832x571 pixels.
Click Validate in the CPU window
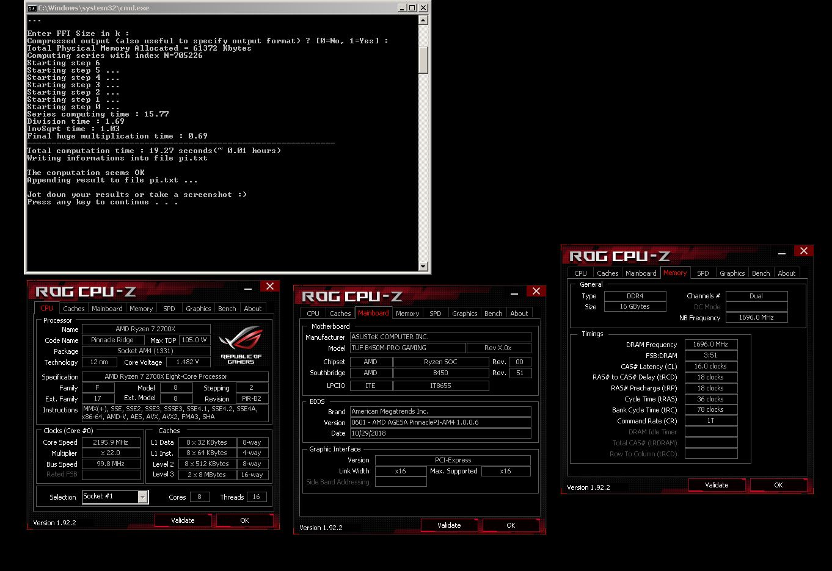(x=183, y=520)
